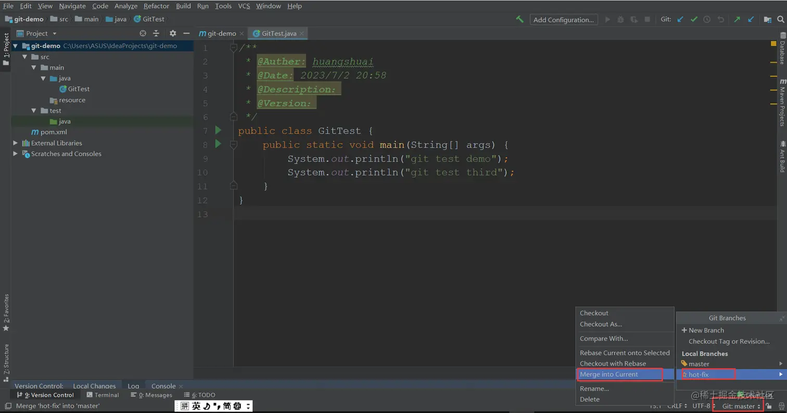Collapse the test folder arrow
The width and height of the screenshot is (787, 413).
click(34, 111)
